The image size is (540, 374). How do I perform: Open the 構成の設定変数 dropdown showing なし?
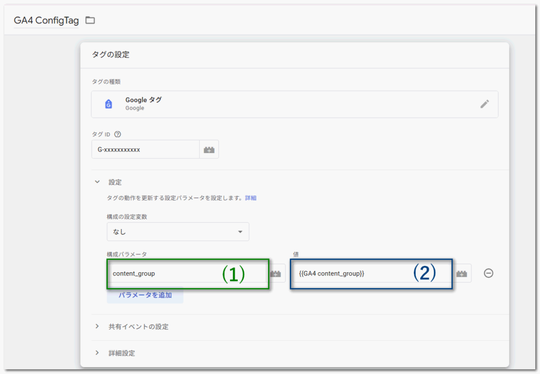pyautogui.click(x=178, y=232)
